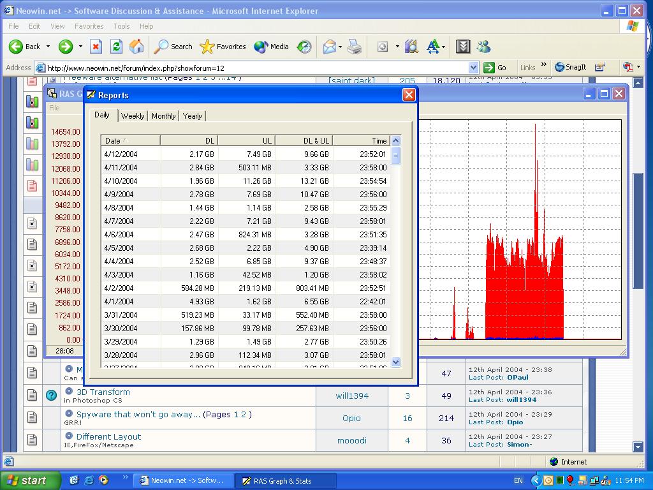This screenshot has height=490, width=653.
Task: Switch to the Weekly tab
Action: [x=133, y=116]
